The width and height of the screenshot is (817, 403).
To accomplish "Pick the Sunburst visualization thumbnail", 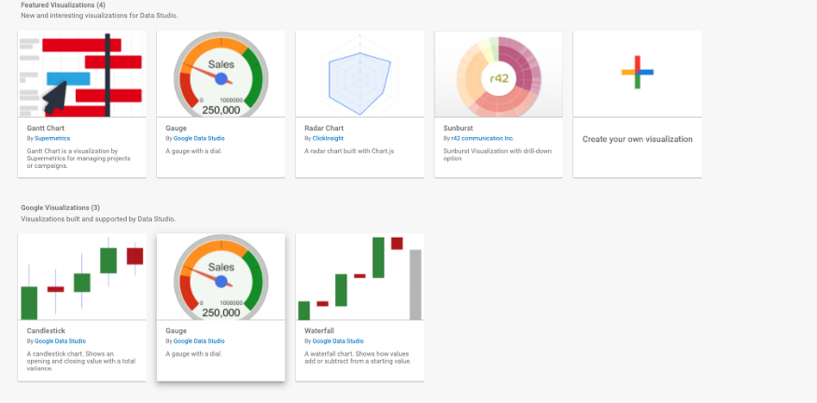I will 499,74.
